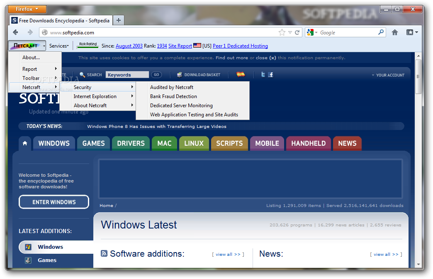This screenshot has width=433, height=279.
Task: Click the Windows logo icon in Latest Additions
Action: pyautogui.click(x=28, y=247)
